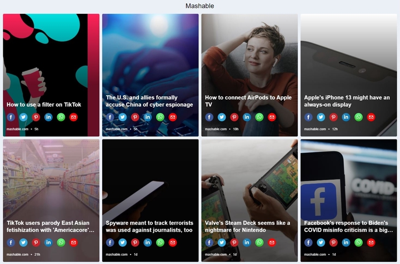Share the Steam Deck article on Facebook
400x264 pixels.
[x=209, y=242]
